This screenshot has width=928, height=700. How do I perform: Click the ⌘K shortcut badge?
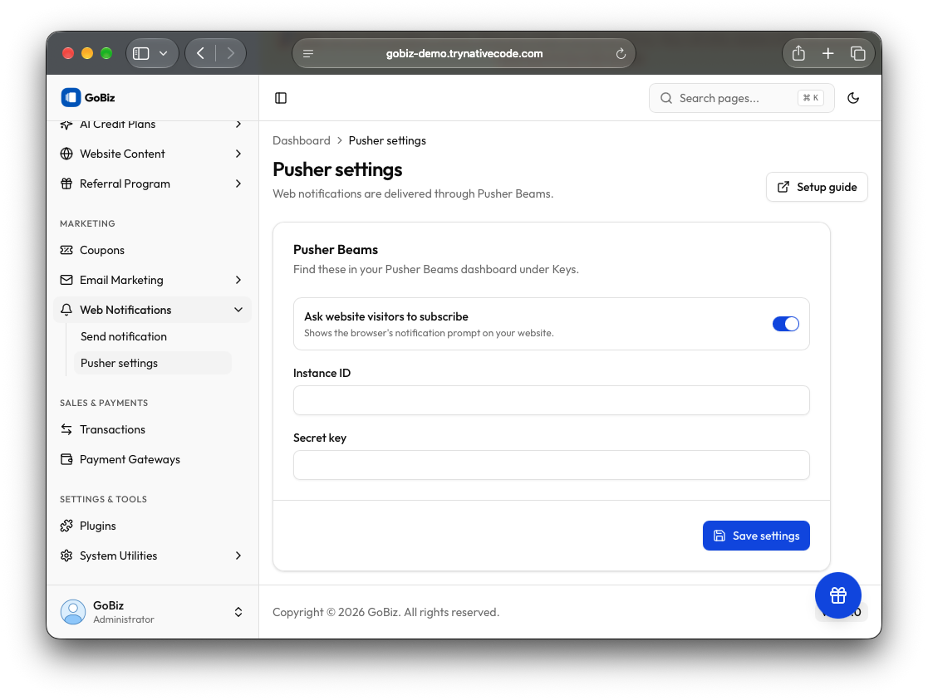click(x=810, y=98)
